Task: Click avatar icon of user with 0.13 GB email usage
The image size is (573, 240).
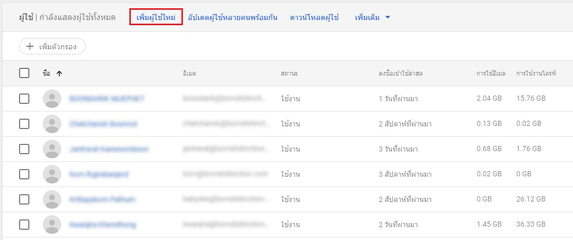Action: pyautogui.click(x=52, y=124)
